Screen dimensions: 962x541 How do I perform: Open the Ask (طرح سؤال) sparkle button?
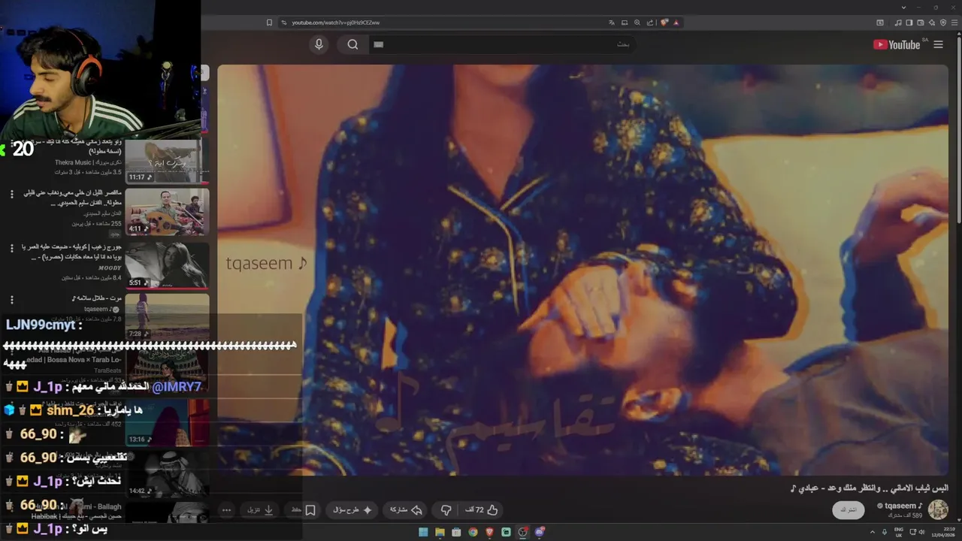pos(352,509)
